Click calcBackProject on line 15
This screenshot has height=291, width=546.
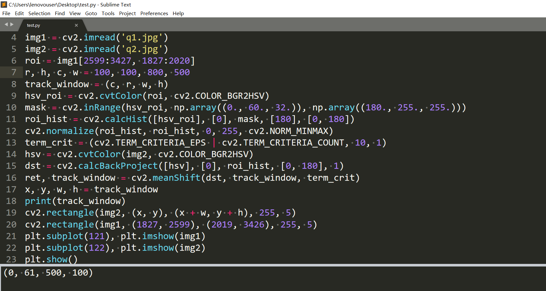(118, 166)
